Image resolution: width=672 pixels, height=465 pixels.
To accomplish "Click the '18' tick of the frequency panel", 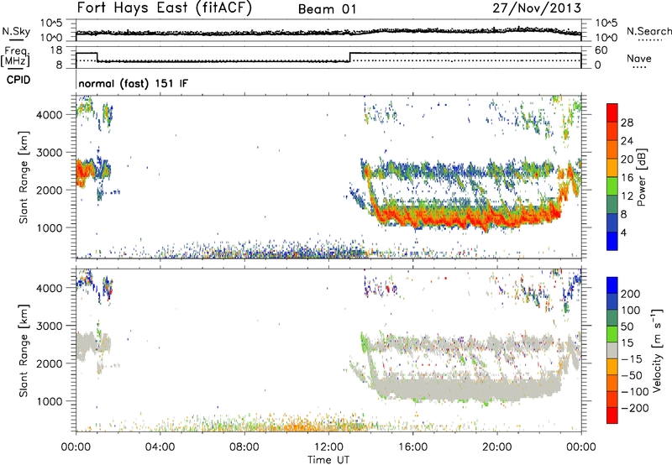I will pos(55,50).
